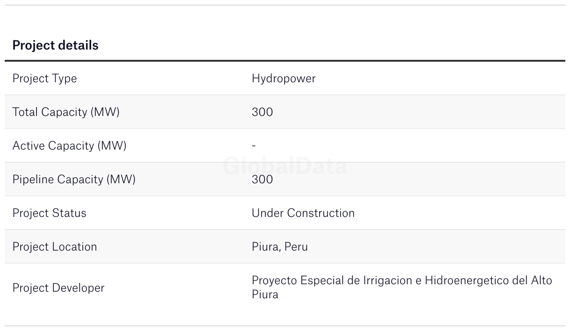The width and height of the screenshot is (570, 331).
Task: Click the word Construction in status
Action: [321, 213]
